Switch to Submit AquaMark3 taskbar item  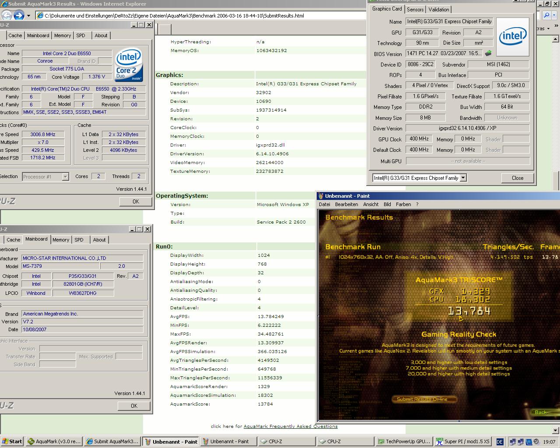coord(112,441)
